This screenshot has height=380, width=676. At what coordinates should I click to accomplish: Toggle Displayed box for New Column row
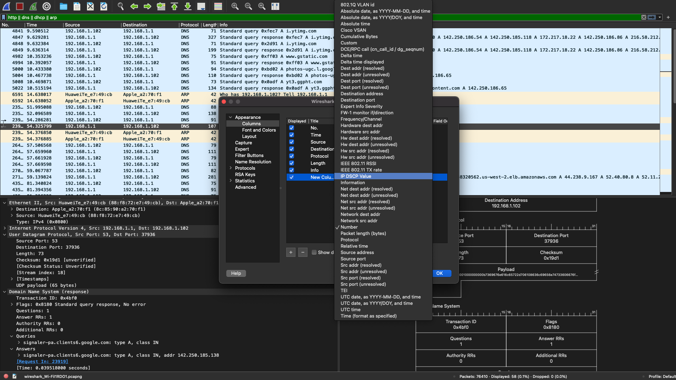click(292, 177)
